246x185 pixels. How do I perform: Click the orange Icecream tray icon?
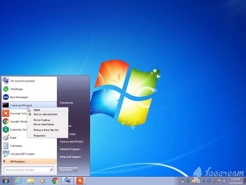coord(193,181)
